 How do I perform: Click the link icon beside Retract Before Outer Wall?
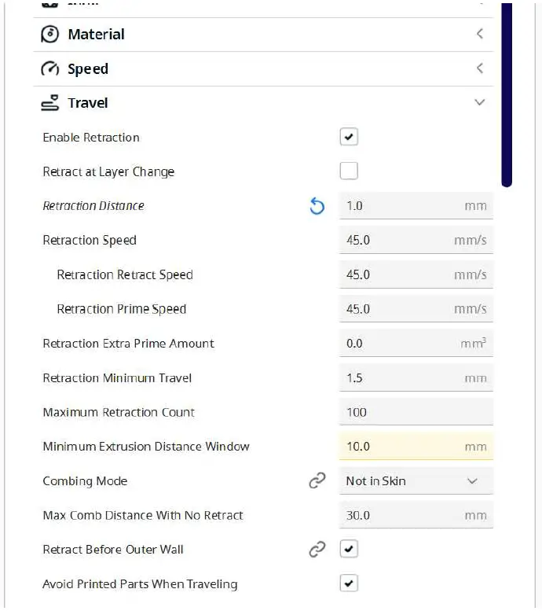(317, 550)
